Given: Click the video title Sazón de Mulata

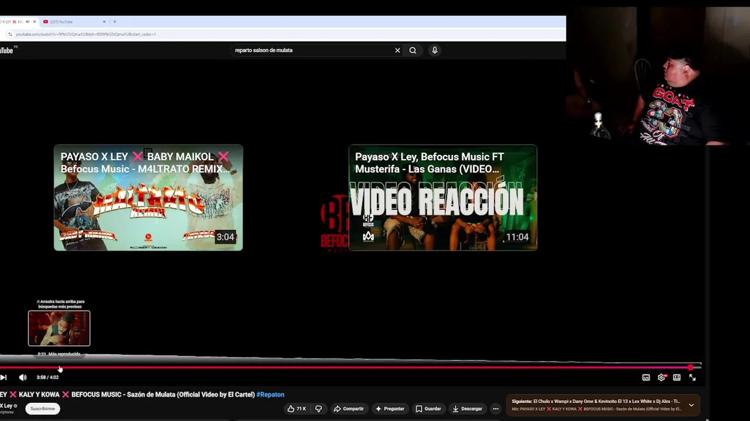Looking at the screenshot, I should pos(127,395).
